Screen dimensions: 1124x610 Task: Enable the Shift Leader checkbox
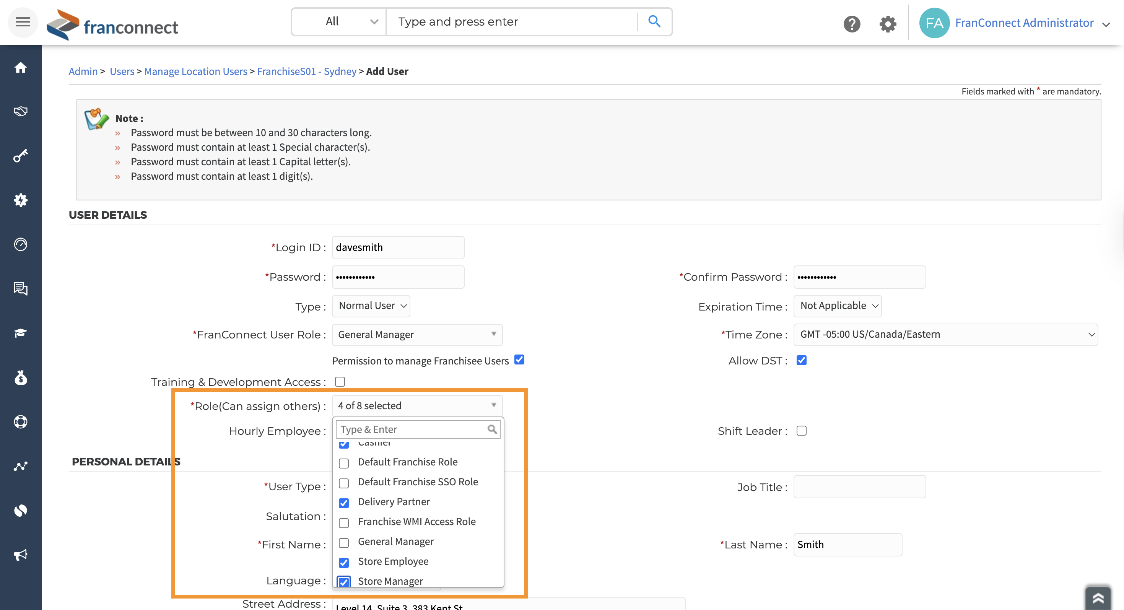pyautogui.click(x=802, y=431)
